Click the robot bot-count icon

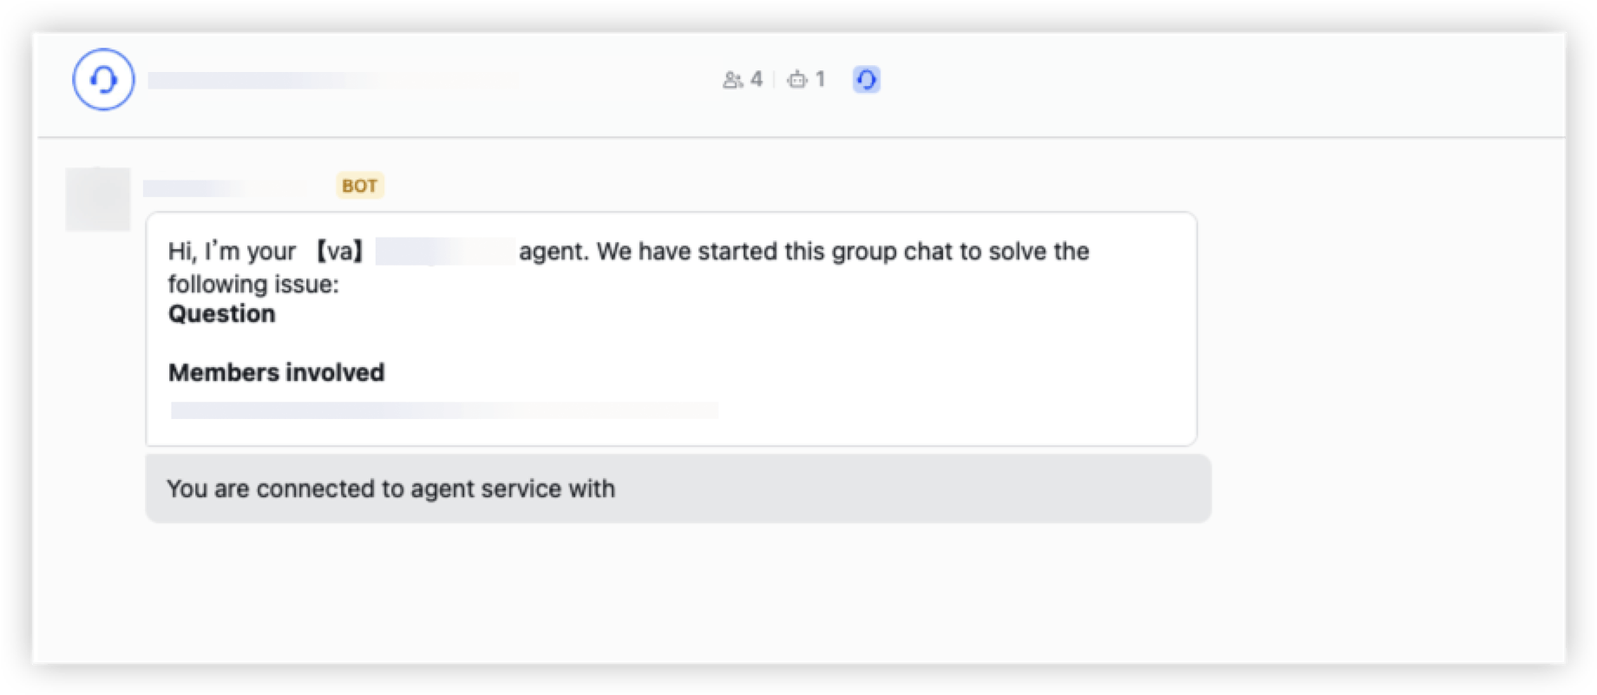[x=796, y=80]
